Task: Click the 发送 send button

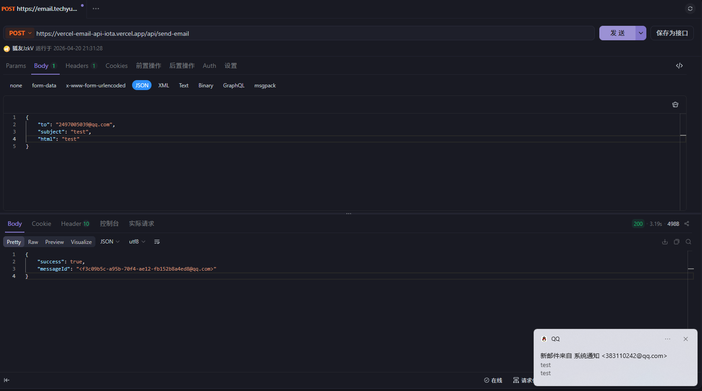Action: (617, 33)
